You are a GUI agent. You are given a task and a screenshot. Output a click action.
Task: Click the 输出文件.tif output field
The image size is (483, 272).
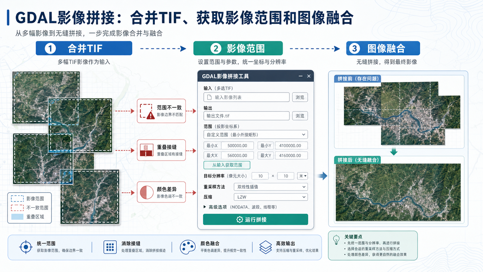pos(247,116)
